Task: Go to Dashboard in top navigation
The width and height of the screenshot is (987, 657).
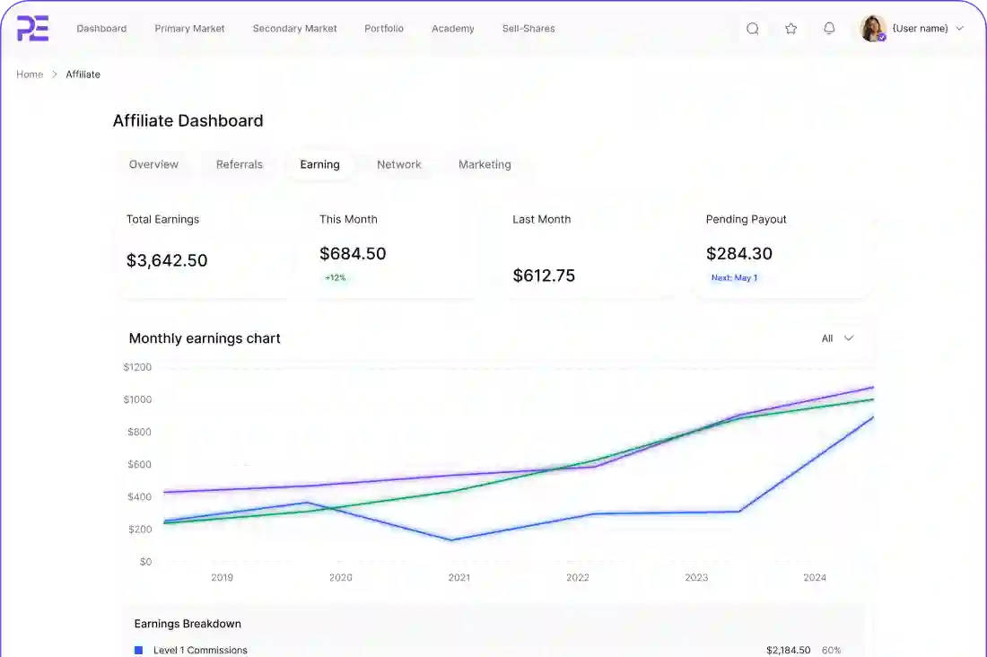Action: pyautogui.click(x=102, y=29)
